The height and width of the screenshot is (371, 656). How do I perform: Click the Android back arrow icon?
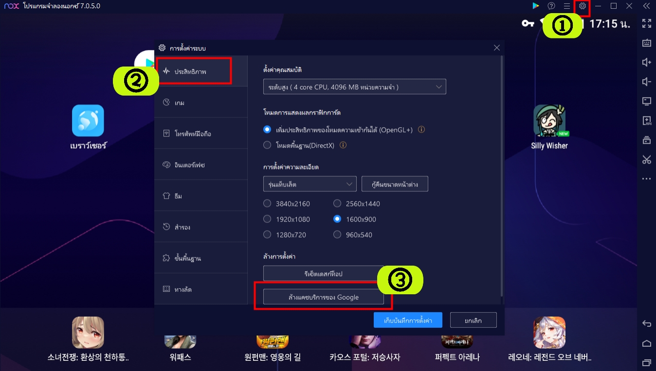coord(647,323)
